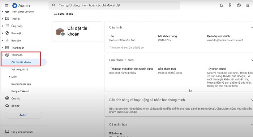Expand the Thanh toán tree arrow

(x=3, y=48)
